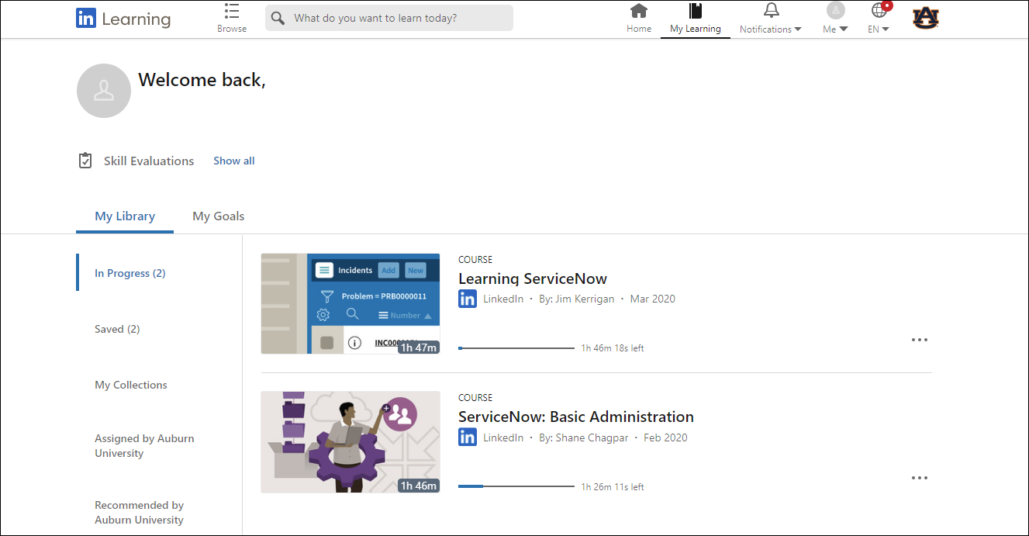Click the Welcome back heading
Viewport: 1029px width, 536px height.
[x=202, y=80]
